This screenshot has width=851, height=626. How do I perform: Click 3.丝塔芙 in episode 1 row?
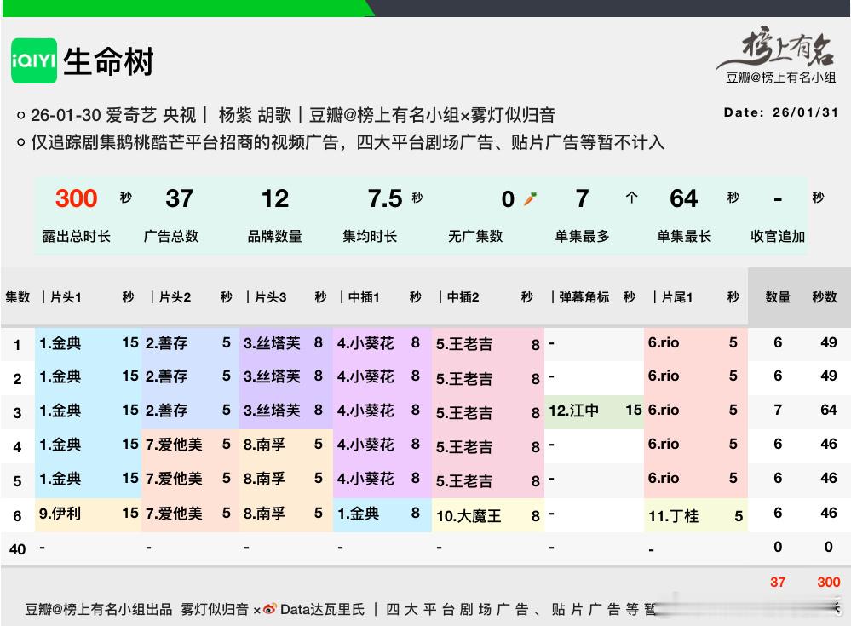coord(272,343)
